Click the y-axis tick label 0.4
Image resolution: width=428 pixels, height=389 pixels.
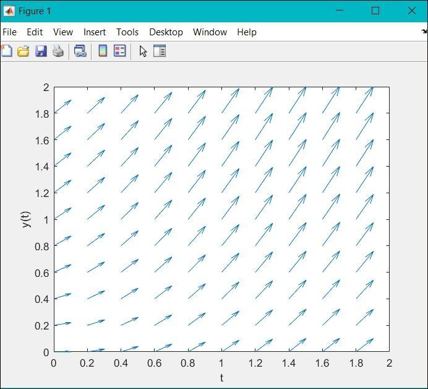pyautogui.click(x=42, y=299)
